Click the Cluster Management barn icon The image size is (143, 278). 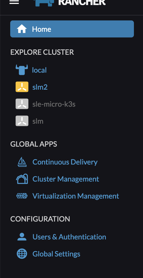[22, 179]
